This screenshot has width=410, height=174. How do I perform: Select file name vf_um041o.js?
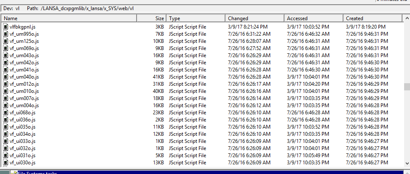click(24, 70)
